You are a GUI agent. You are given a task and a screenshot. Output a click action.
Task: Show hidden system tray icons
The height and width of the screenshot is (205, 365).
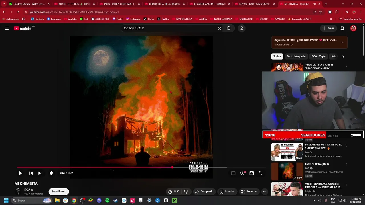click(314, 200)
